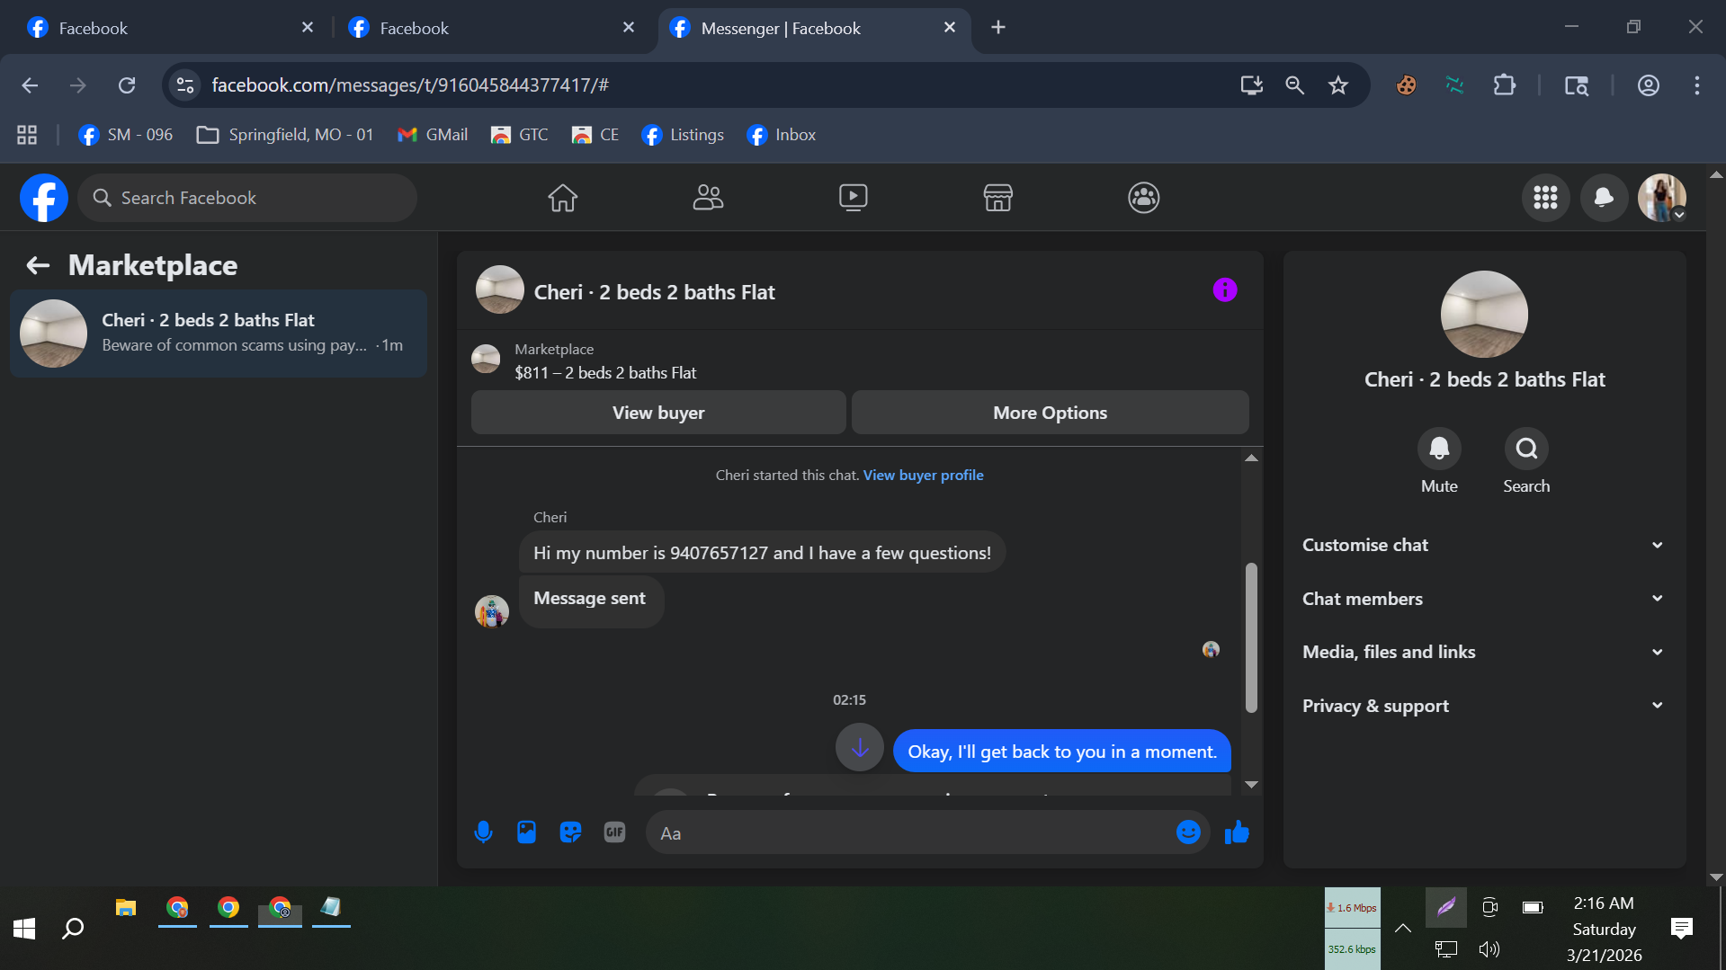
Task: Open taskbar volume control
Action: [x=1489, y=949]
